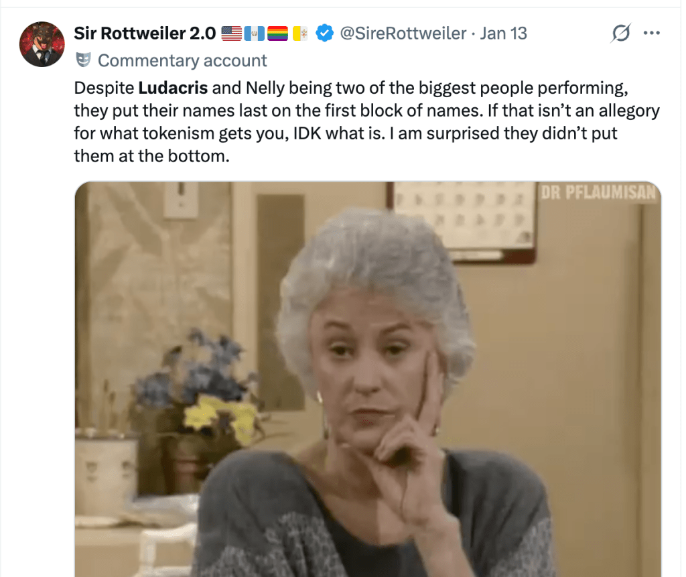Open the Sir Rottweiler 2.0 display name
The width and height of the screenshot is (686, 577).
pyautogui.click(x=145, y=34)
